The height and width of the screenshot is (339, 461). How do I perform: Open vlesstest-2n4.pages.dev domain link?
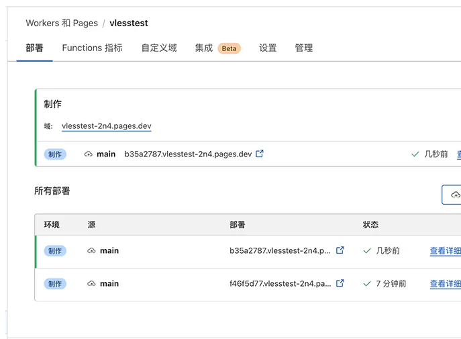click(107, 126)
